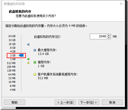The width and height of the screenshot is (128, 110).
Task: Click the blue memory slider thumb
Action: pos(21,55)
